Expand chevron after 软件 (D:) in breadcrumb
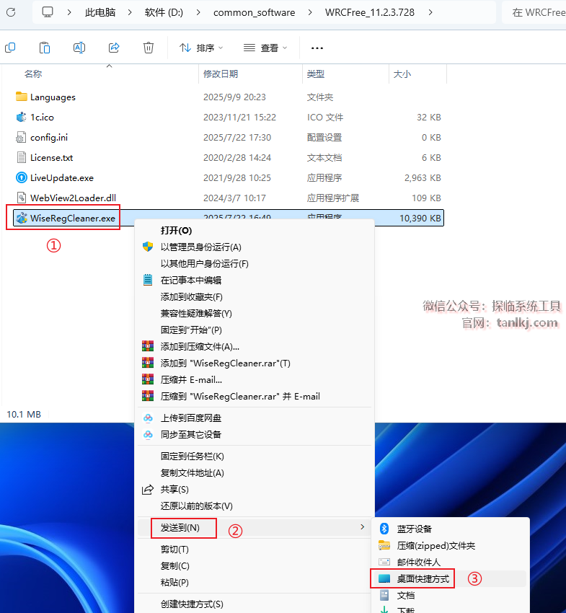The image size is (566, 613). click(198, 12)
